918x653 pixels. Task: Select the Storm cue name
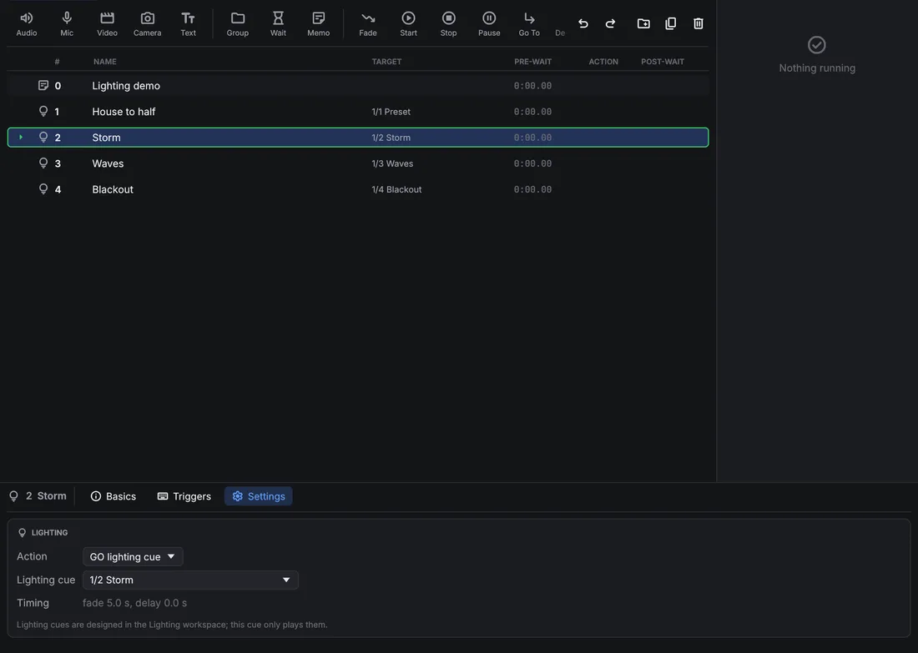point(106,138)
